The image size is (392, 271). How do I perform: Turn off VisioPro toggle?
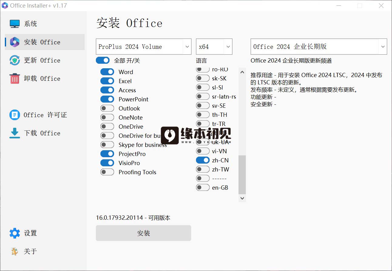point(107,163)
